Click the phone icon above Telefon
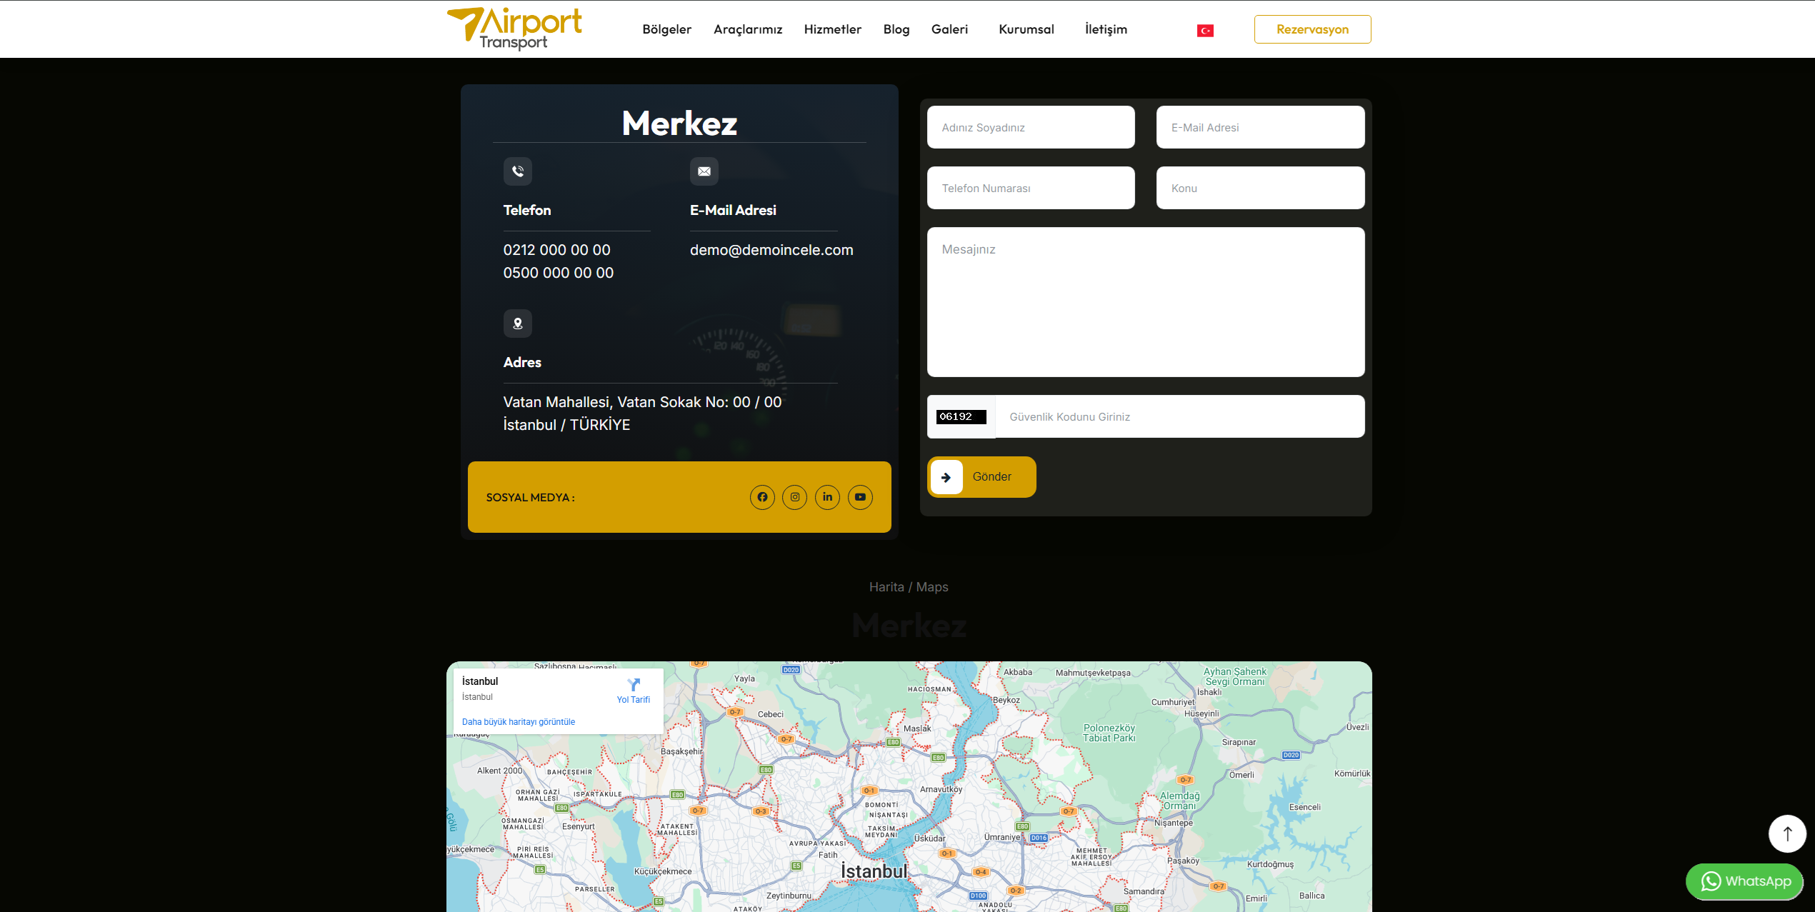Image resolution: width=1815 pixels, height=912 pixels. [518, 171]
